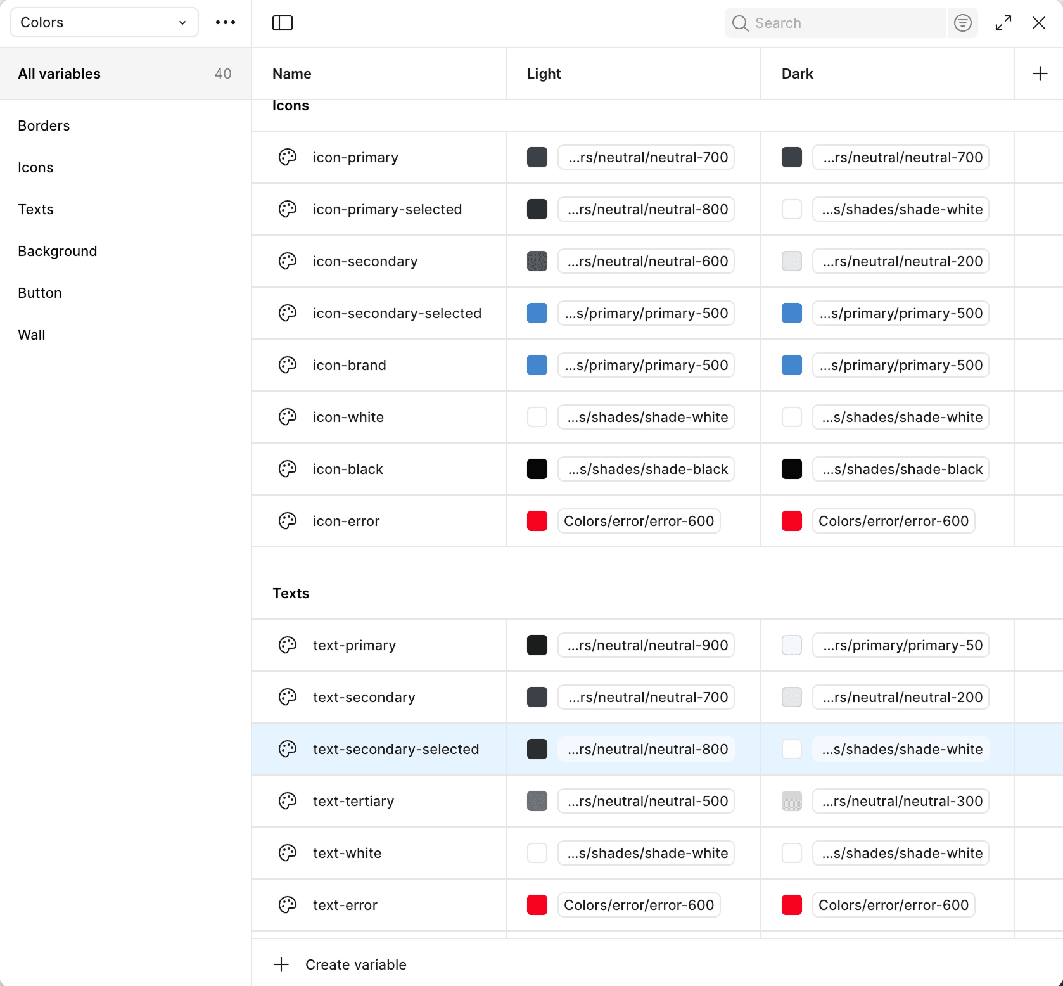Screen dimensions: 1063x986
Task: Click the palette icon beside icon-error
Action: [x=288, y=521]
